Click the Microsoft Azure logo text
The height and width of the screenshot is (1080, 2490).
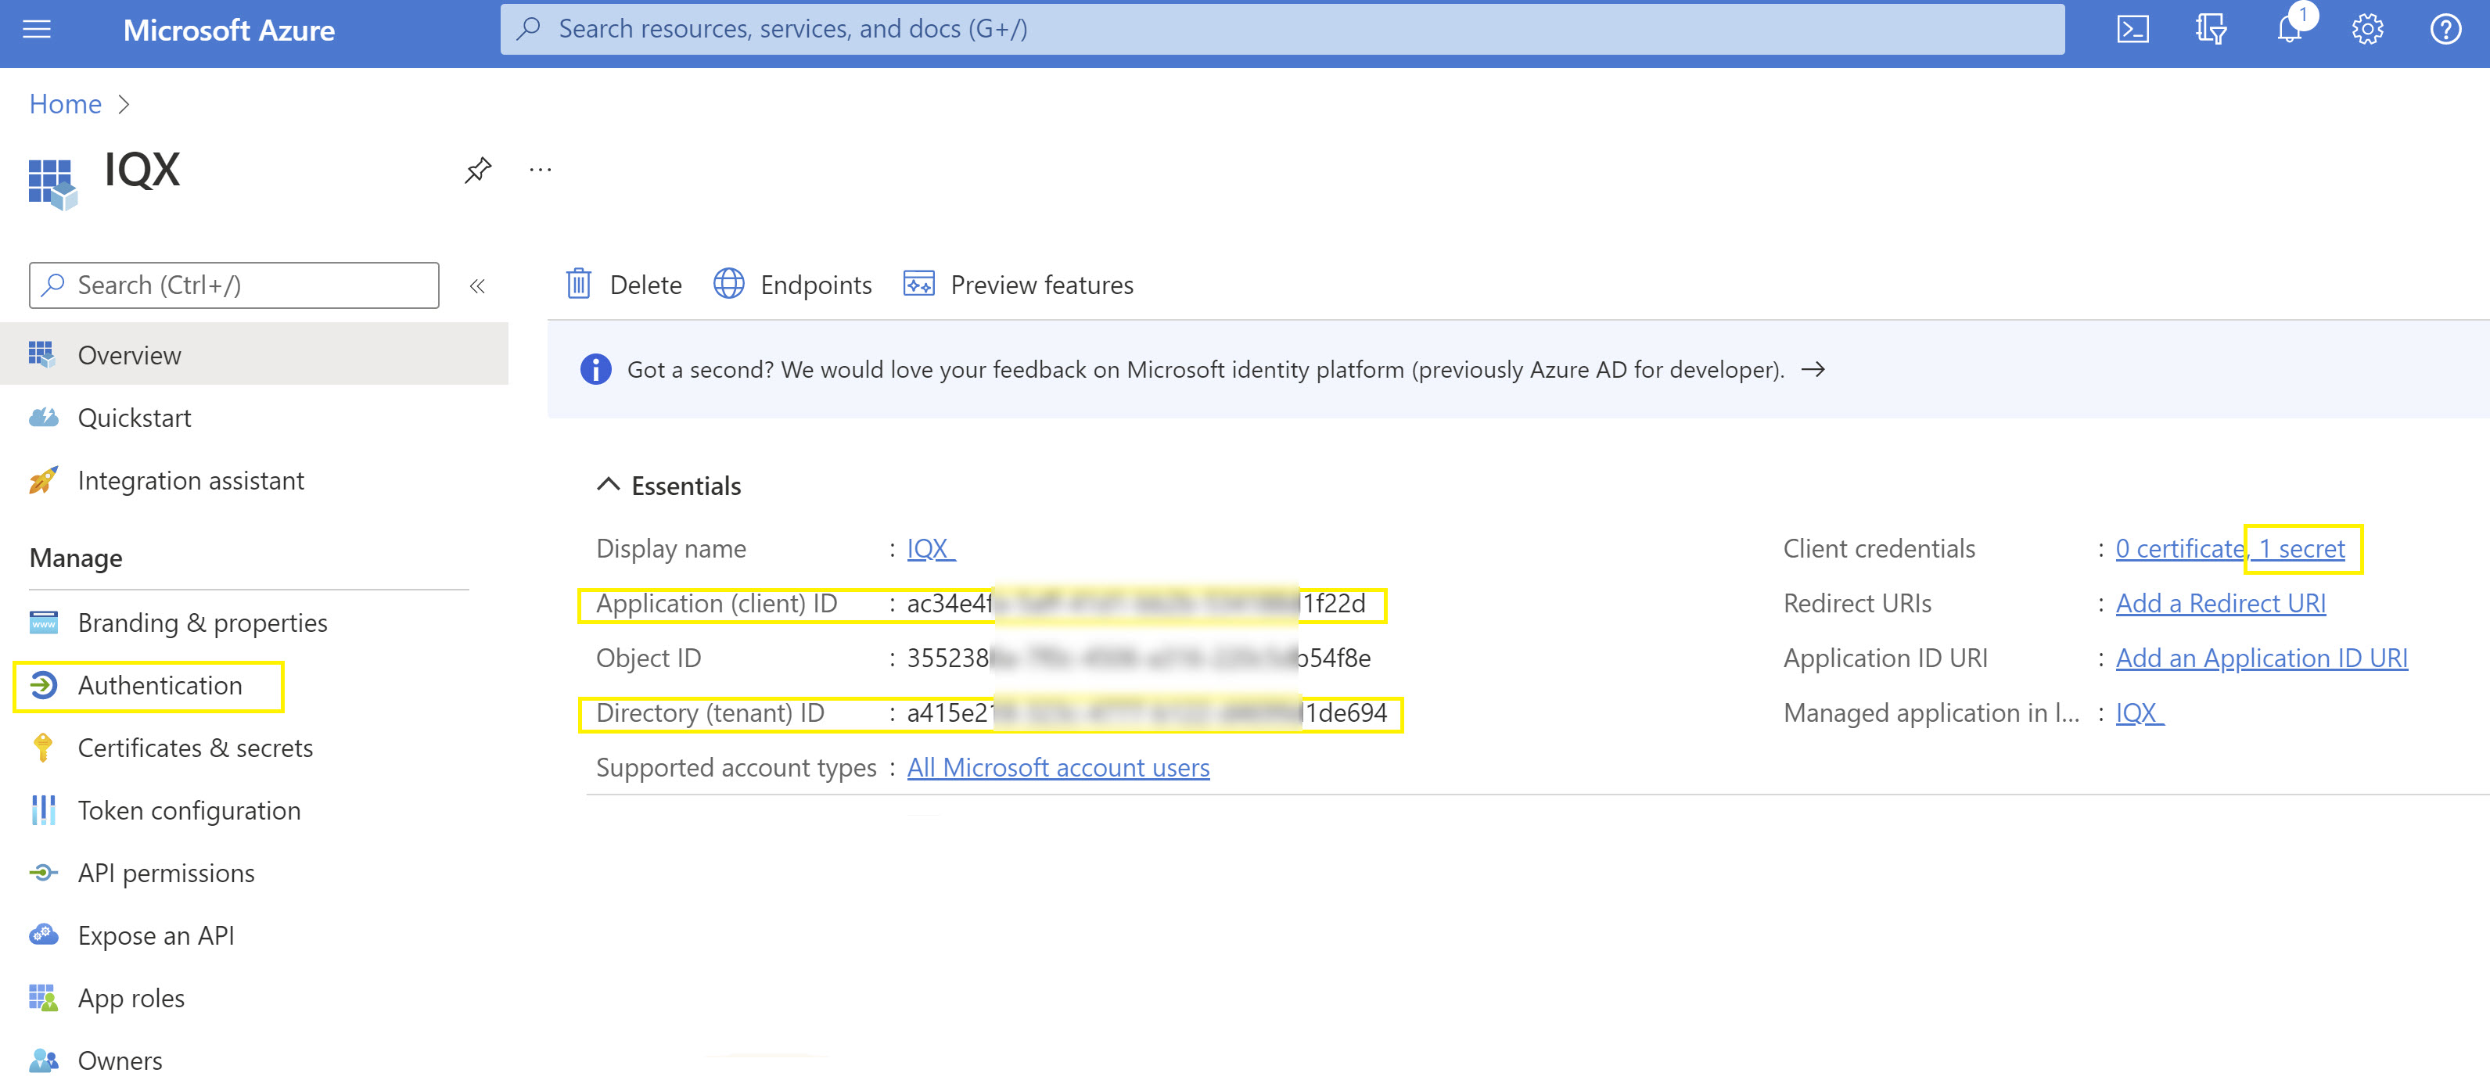pyautogui.click(x=229, y=30)
